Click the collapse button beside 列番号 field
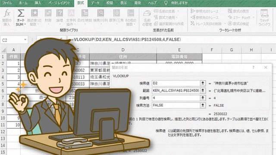This screenshot has width=276, height=155. pos(203,98)
